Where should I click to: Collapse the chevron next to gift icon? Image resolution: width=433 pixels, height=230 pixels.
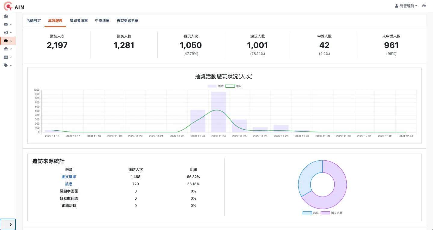click(x=11, y=41)
